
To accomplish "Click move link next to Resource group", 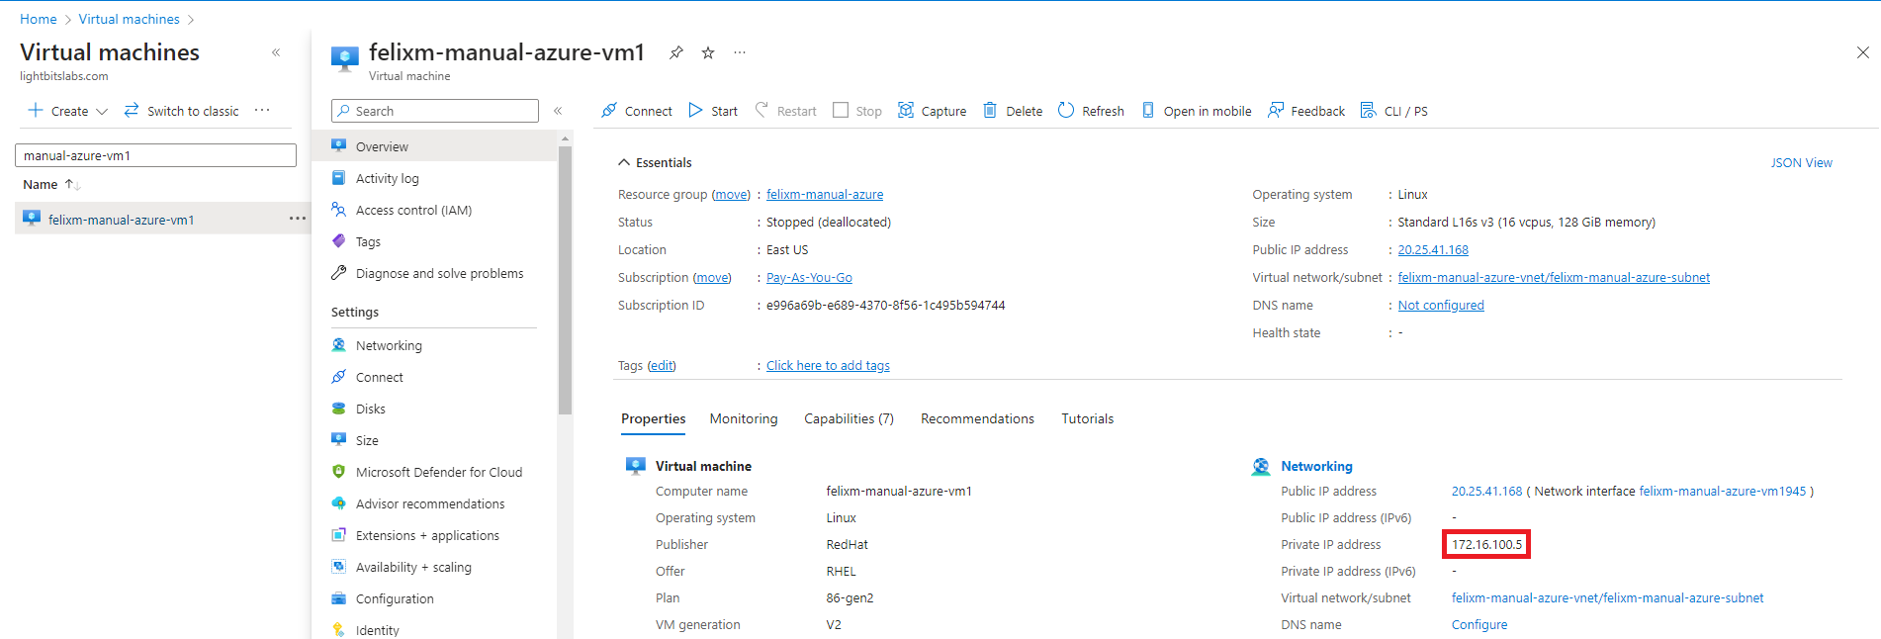I will pyautogui.click(x=732, y=194).
